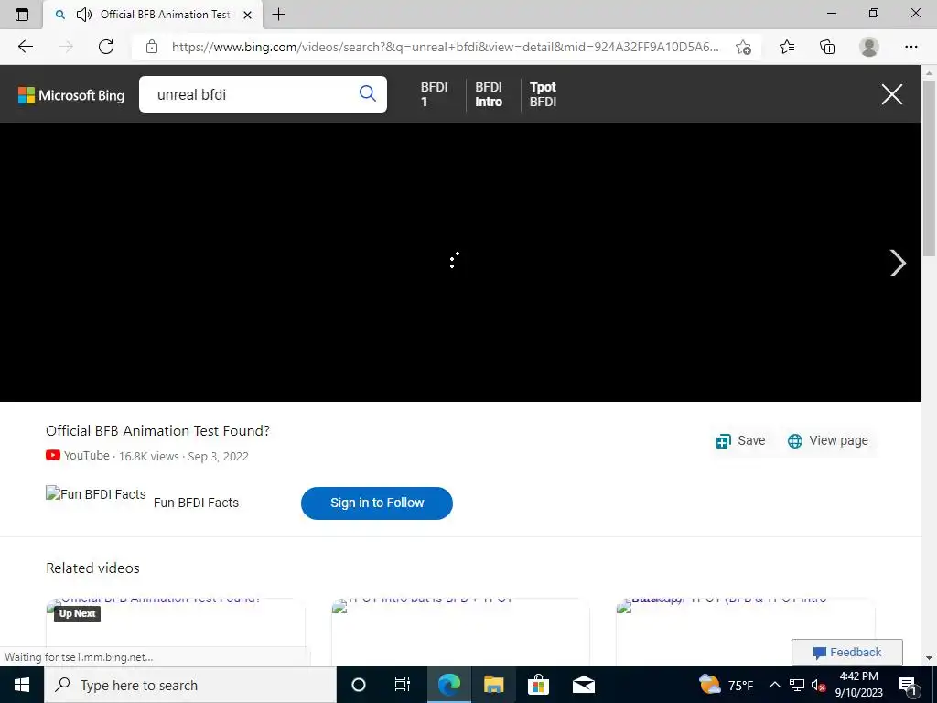Open the weather widget showing 75°F
Screen dimensions: 937x703
[726, 685]
